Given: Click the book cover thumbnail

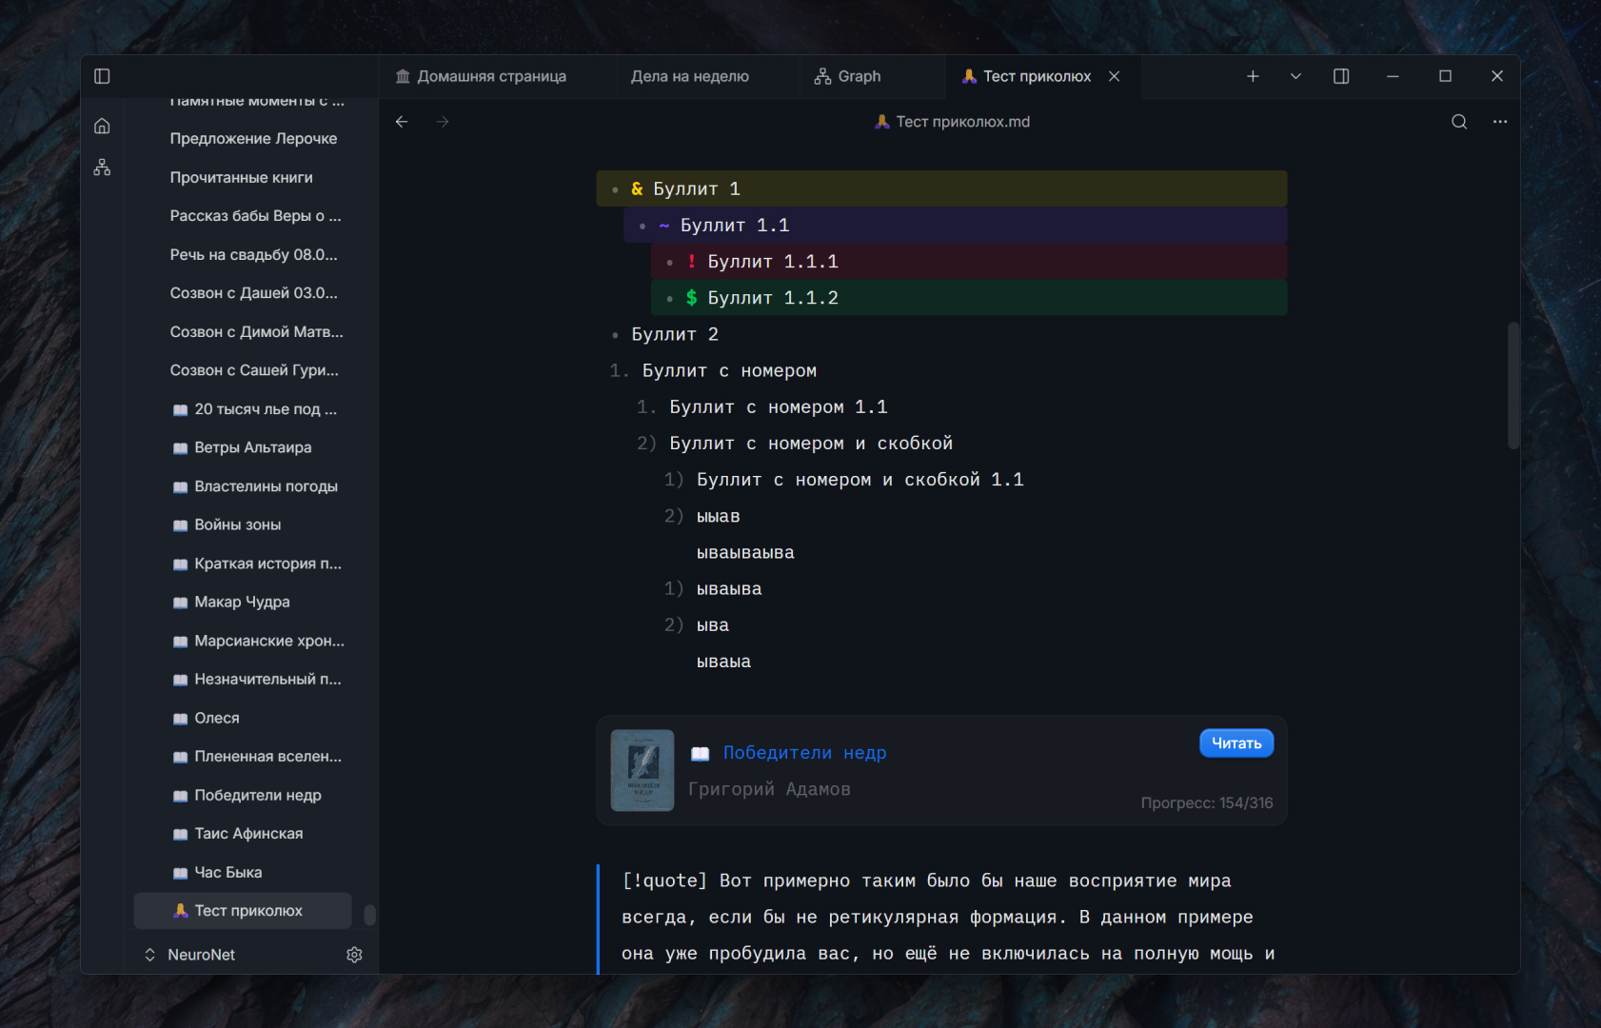Looking at the screenshot, I should pyautogui.click(x=642, y=770).
